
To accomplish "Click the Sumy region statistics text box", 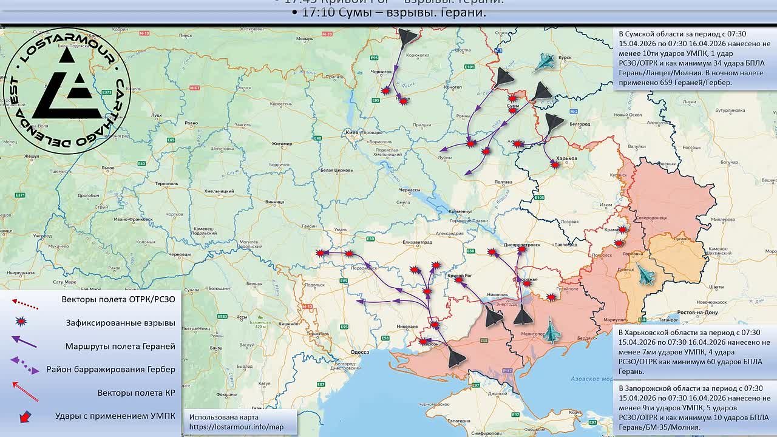I will pyautogui.click(x=694, y=58).
